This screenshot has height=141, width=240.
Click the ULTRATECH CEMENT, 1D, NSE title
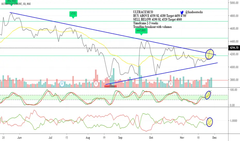pos(16,4)
